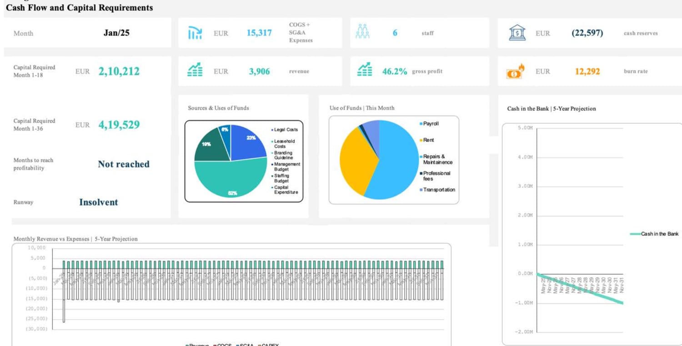
Task: Click the staff people icon
Action: click(x=363, y=32)
